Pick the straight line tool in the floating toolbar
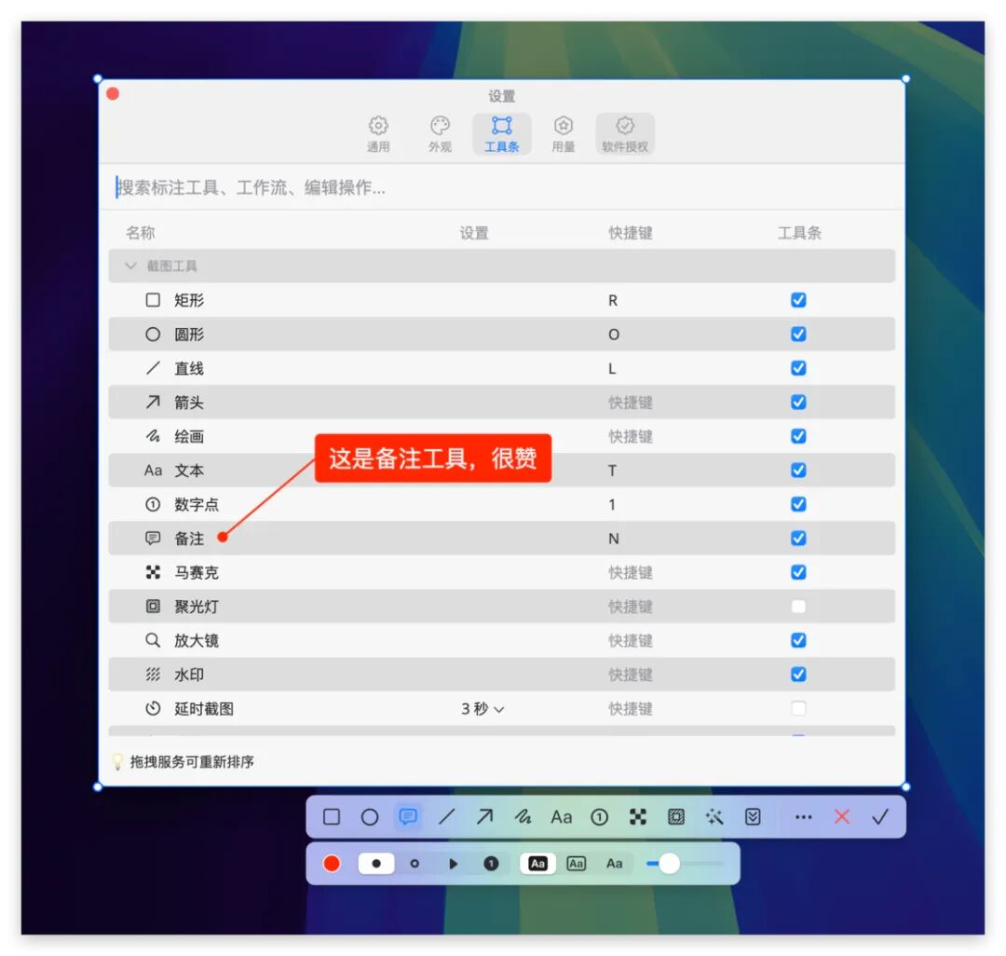This screenshot has width=1006, height=956. [446, 817]
